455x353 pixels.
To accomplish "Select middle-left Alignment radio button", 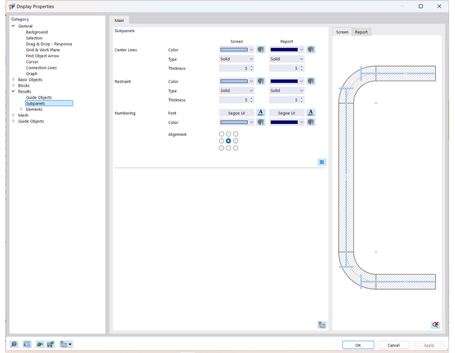I will (x=222, y=141).
